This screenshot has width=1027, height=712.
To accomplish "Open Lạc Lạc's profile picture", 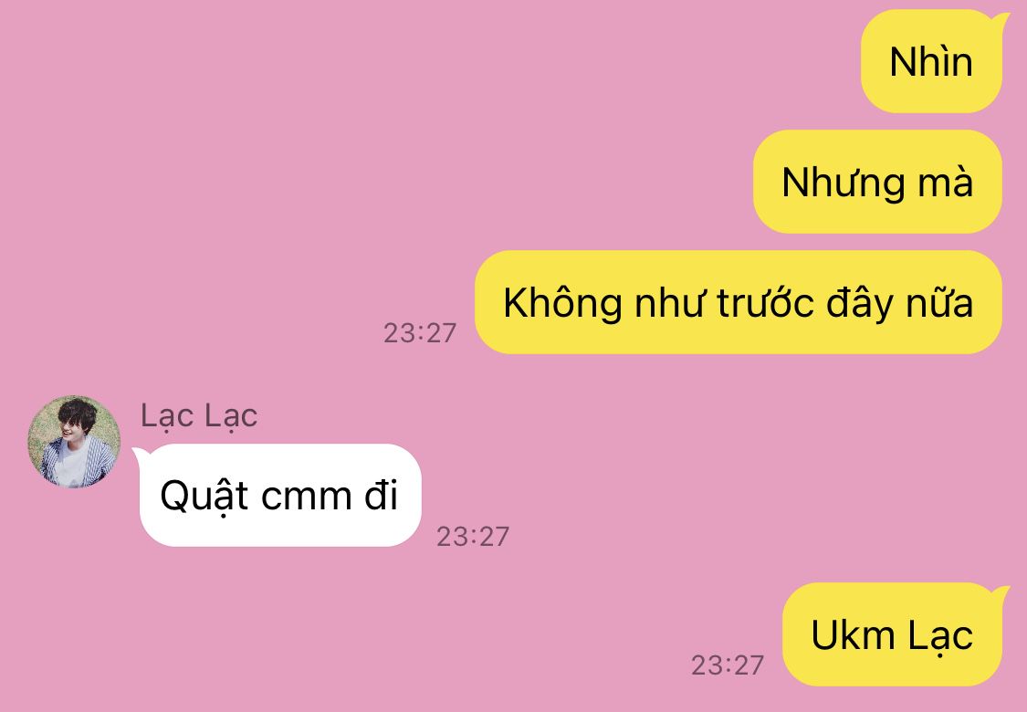I will coord(74,442).
